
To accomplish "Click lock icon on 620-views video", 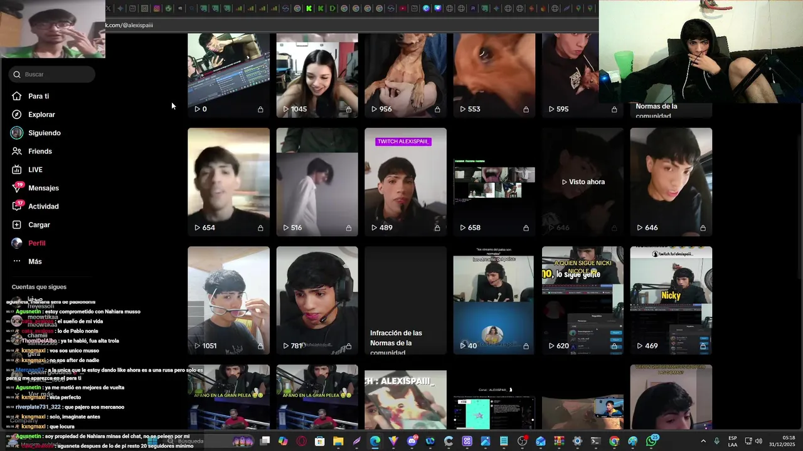I will pos(614,346).
